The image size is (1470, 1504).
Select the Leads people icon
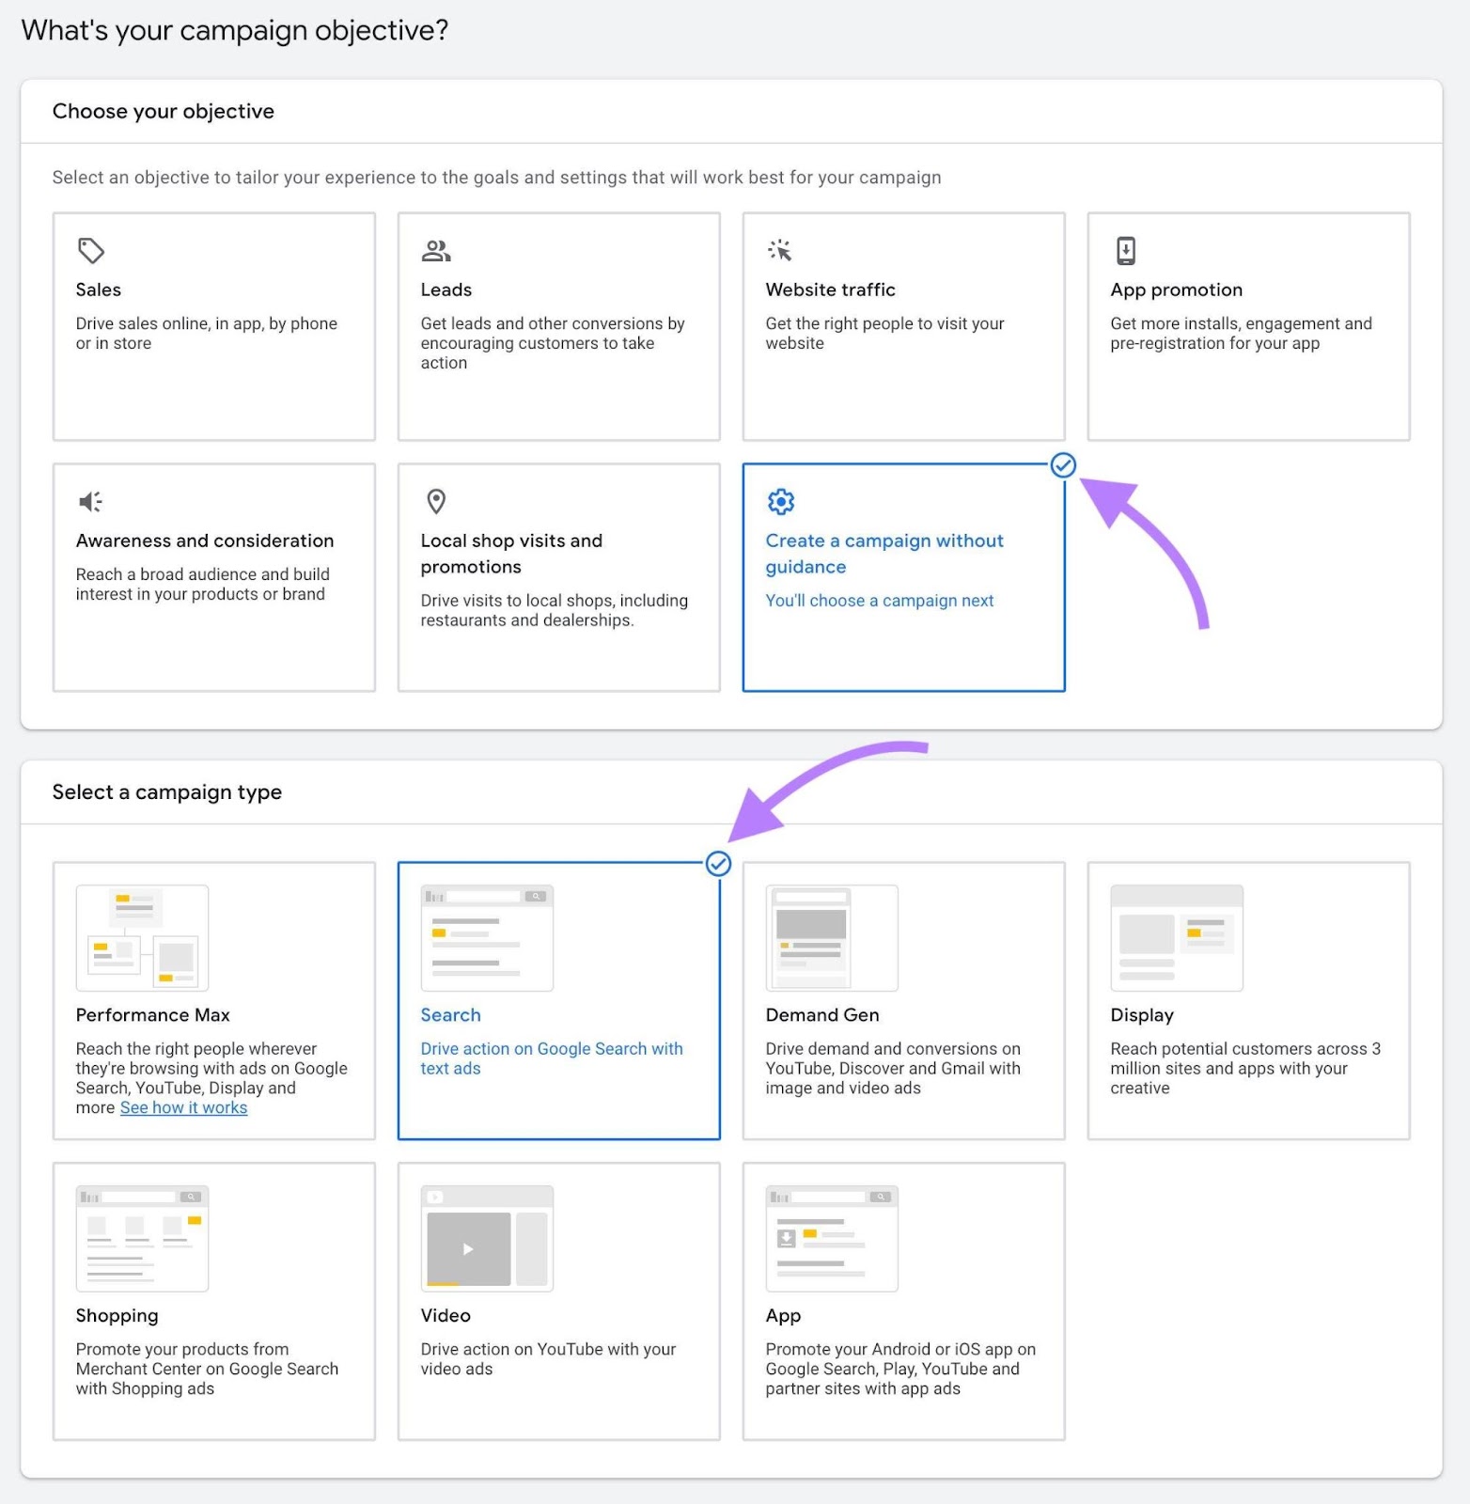[x=436, y=251]
